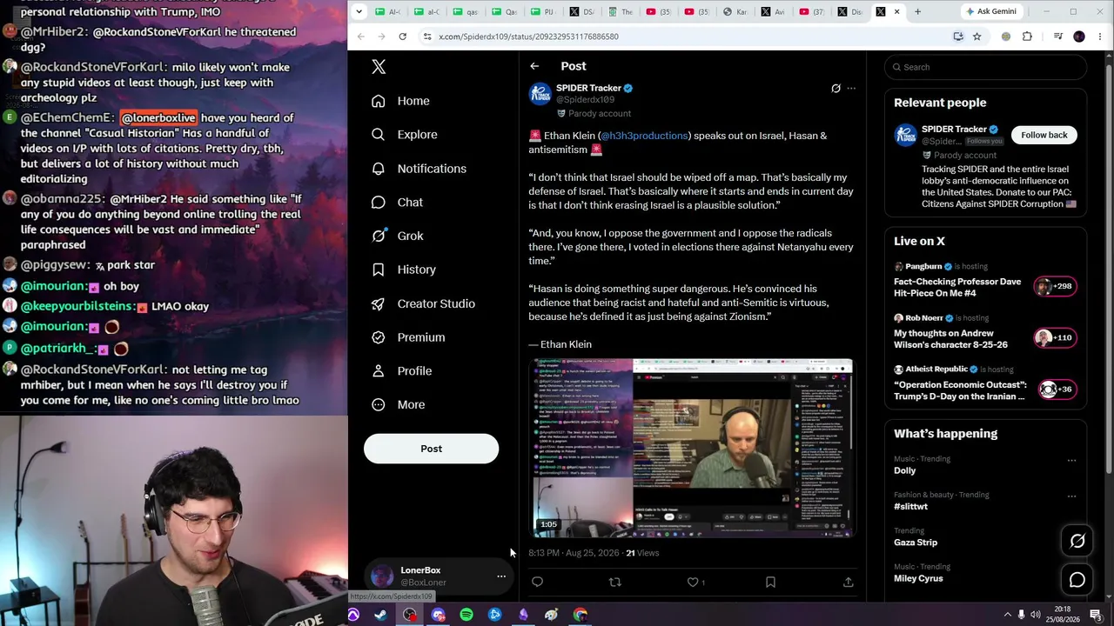This screenshot has height=626, width=1114.
Task: Bookmark this page with the star
Action: click(976, 37)
